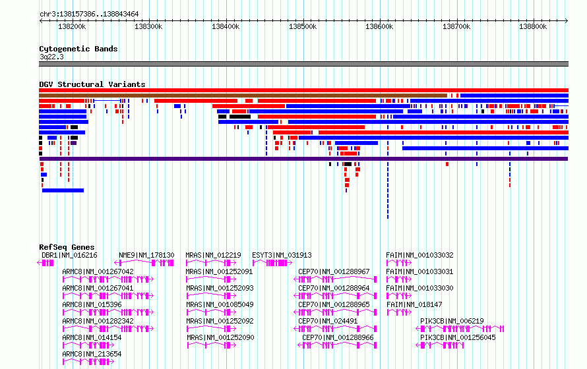
Task: Select the CEP70|NM_001288966 transcript label
Action: (x=338, y=337)
